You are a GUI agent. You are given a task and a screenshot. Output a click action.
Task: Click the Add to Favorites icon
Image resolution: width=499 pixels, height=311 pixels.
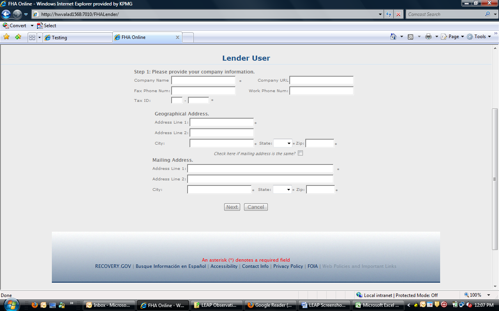[x=18, y=37]
